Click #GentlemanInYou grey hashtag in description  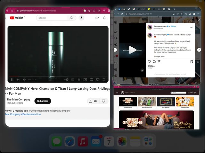tap(39, 111)
